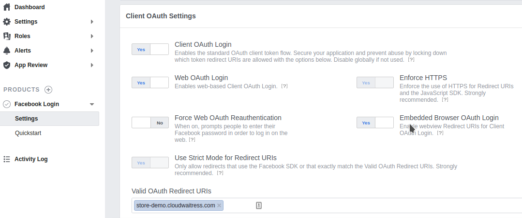The height and width of the screenshot is (218, 522).
Task: Click the Alerts bell icon
Action: [7, 51]
